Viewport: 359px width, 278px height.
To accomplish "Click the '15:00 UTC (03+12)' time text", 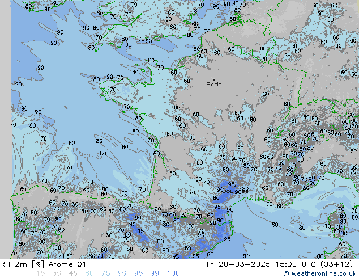I will point(314,264).
